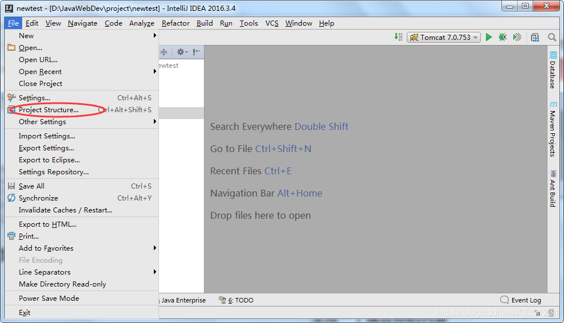Open the Tomcat 7.0.753 run configuration dropdown
This screenshot has height=323, width=564.
(x=444, y=38)
